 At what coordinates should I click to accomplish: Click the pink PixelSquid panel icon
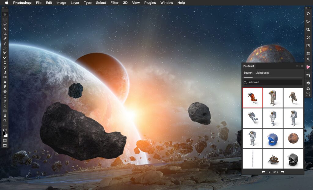pyautogui.click(x=308, y=67)
